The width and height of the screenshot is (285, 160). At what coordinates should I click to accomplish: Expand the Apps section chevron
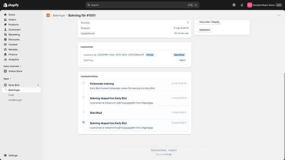pos(10,79)
